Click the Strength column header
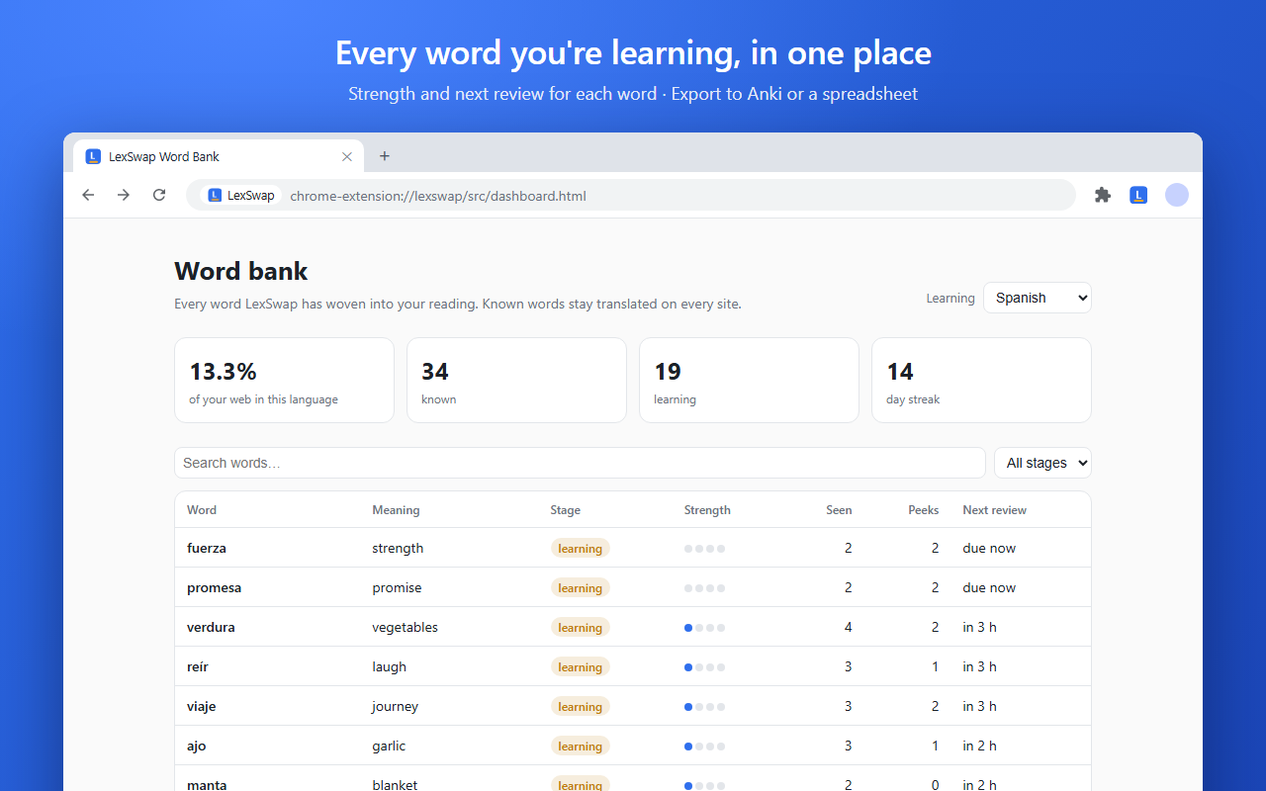The image size is (1266, 791). coord(707,510)
